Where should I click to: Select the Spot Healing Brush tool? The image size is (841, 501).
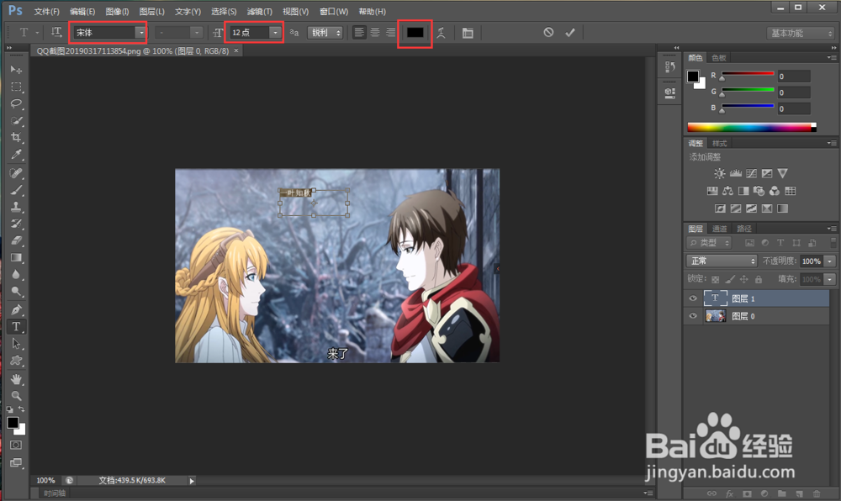(x=16, y=173)
